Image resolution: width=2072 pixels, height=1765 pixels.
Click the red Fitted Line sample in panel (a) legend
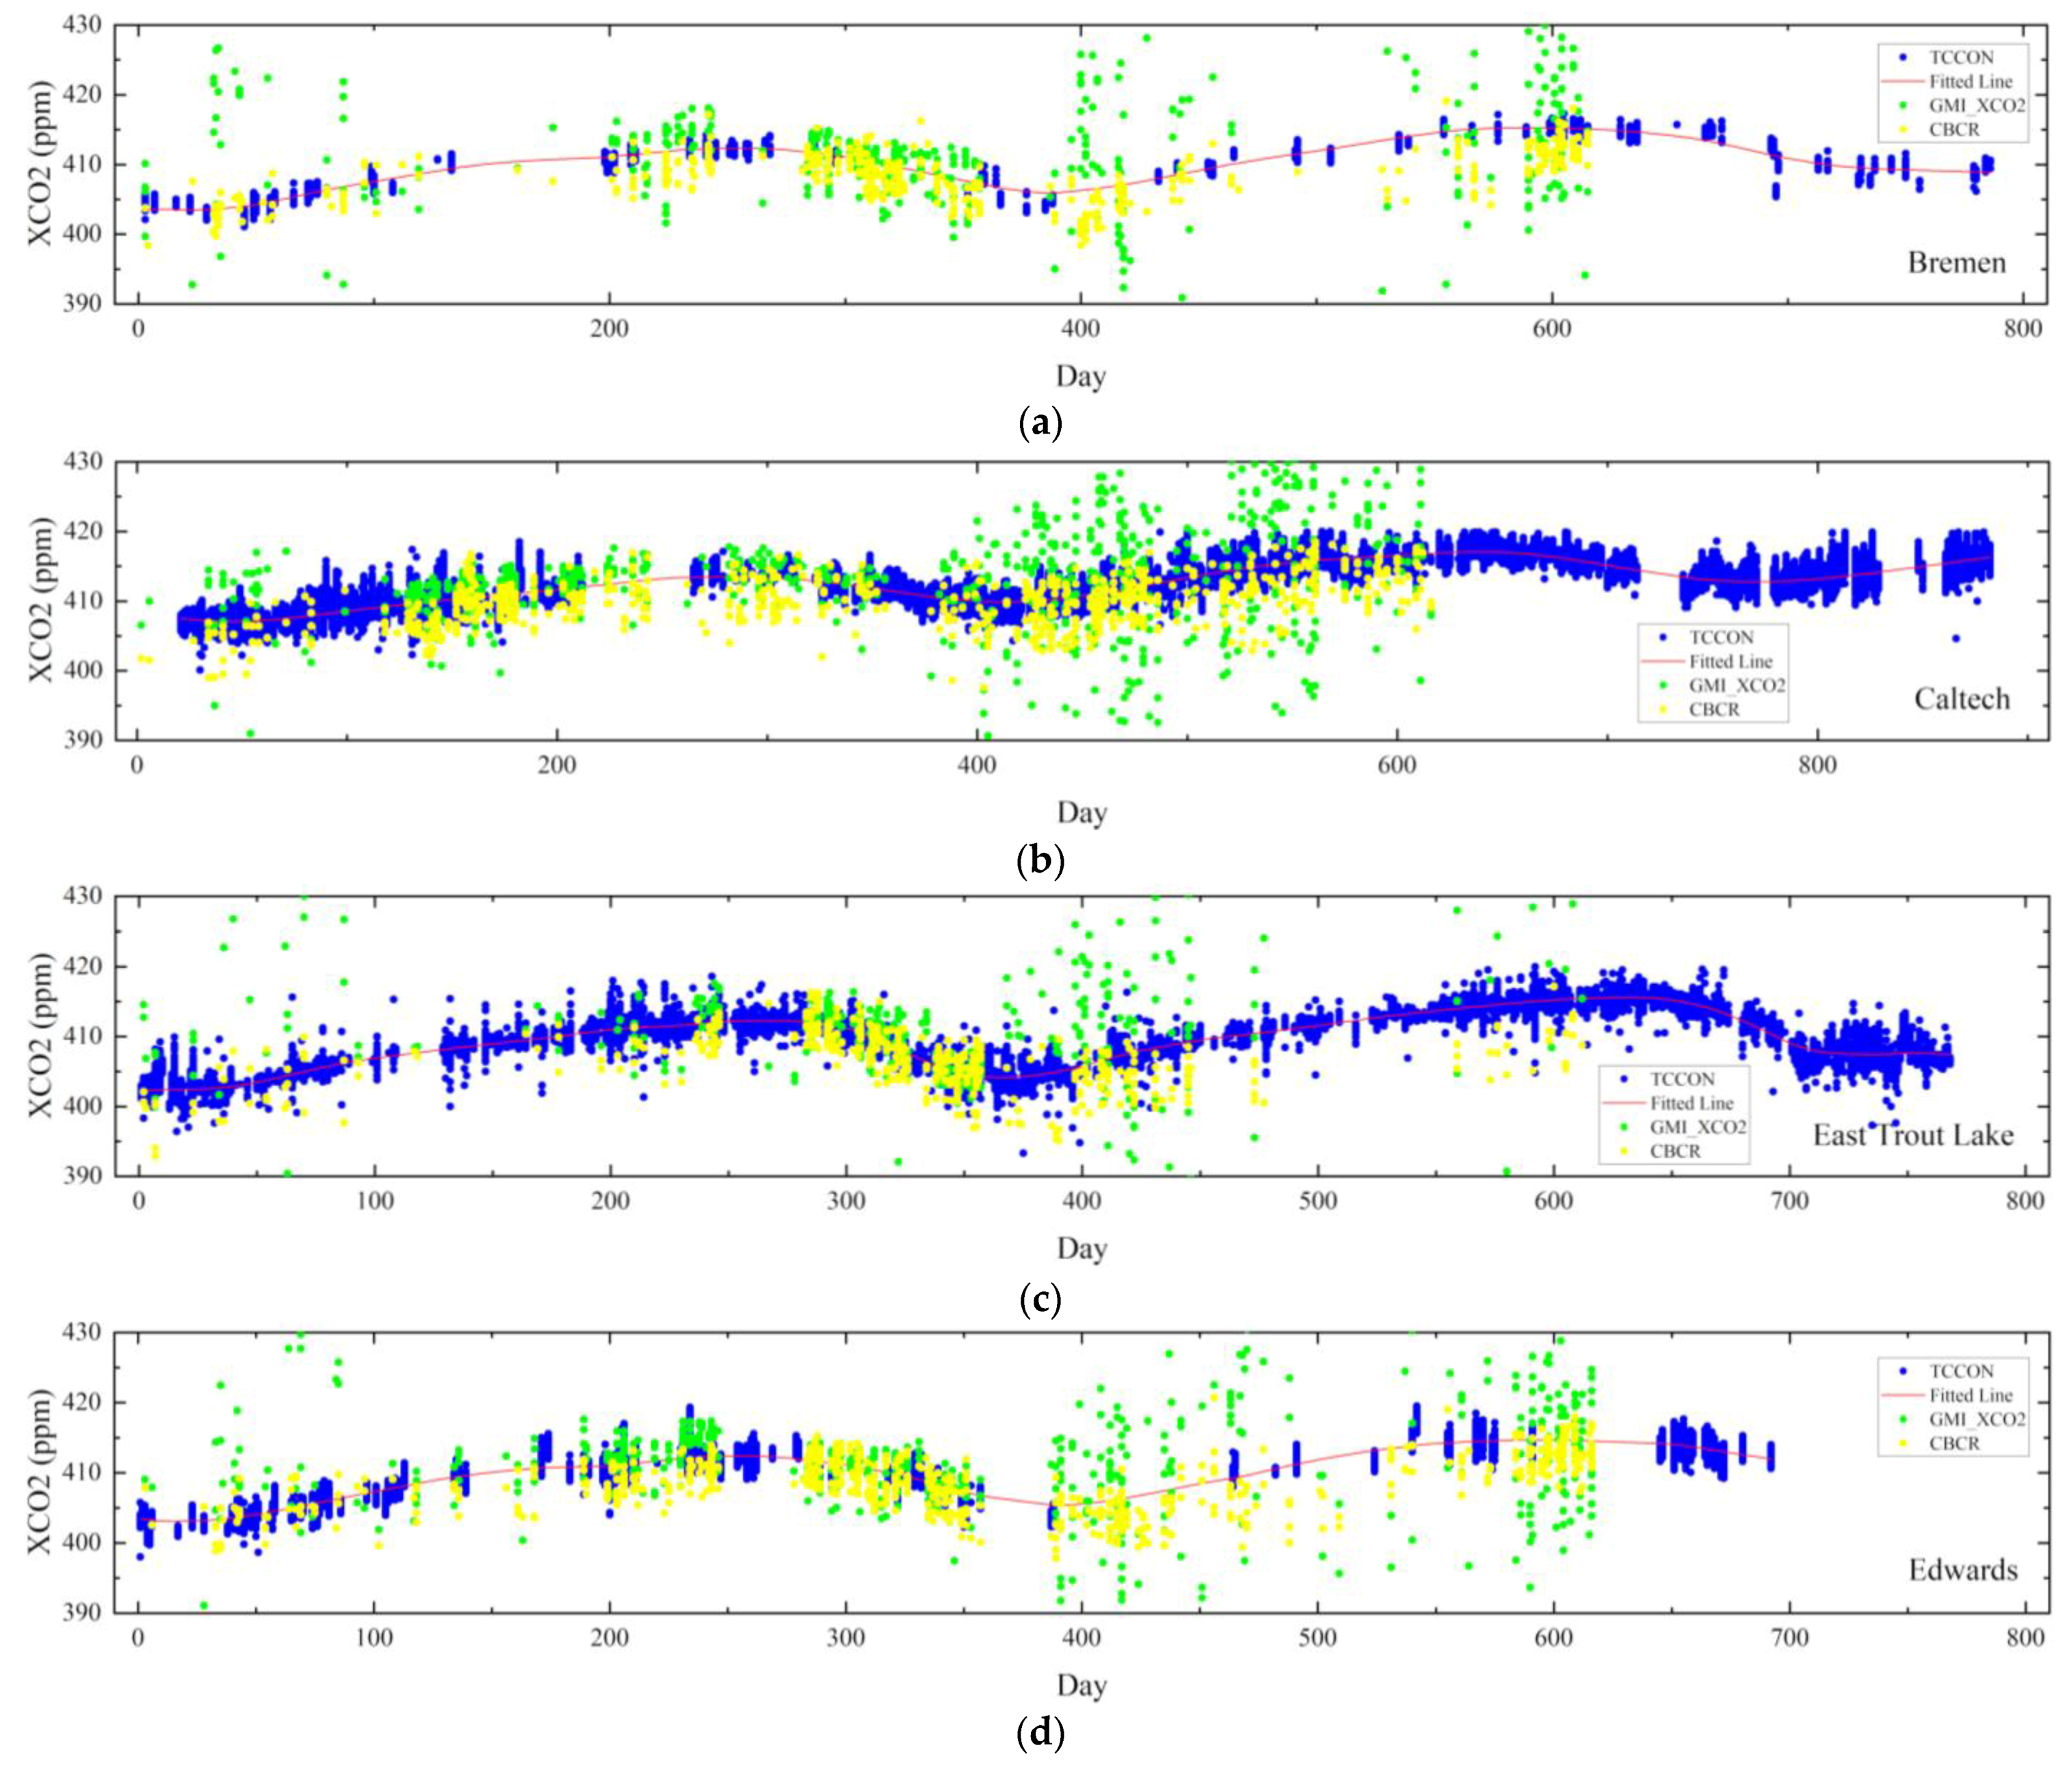click(1903, 80)
